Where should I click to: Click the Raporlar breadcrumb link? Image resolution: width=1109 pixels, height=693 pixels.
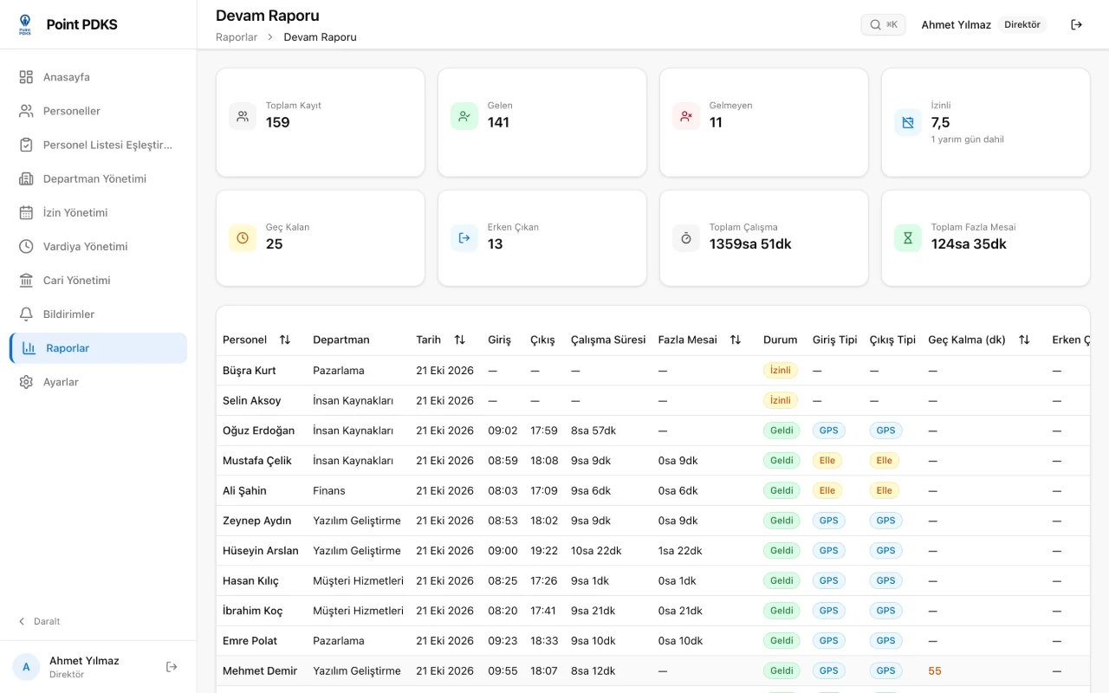(x=237, y=37)
